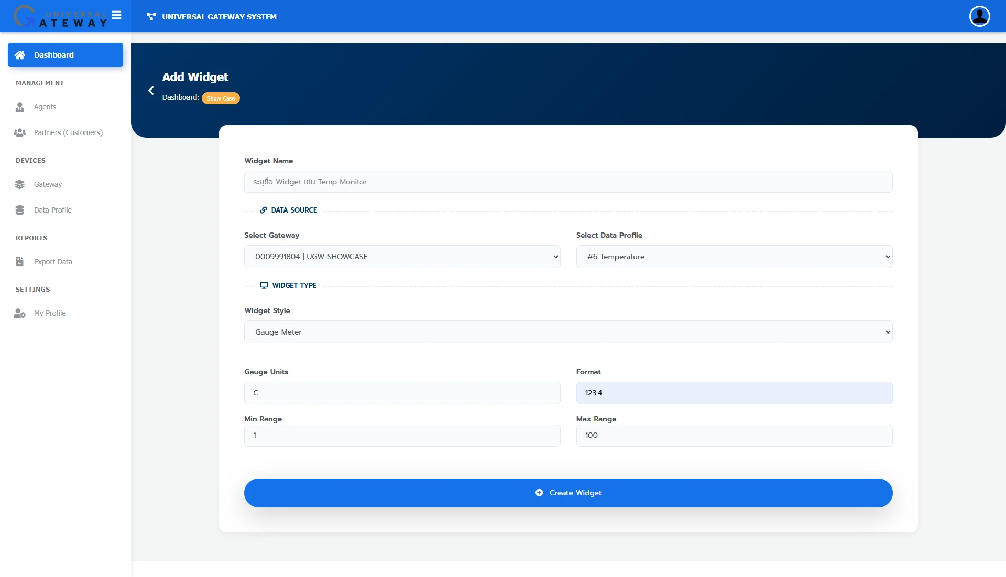Click the Min Range field

(x=402, y=435)
